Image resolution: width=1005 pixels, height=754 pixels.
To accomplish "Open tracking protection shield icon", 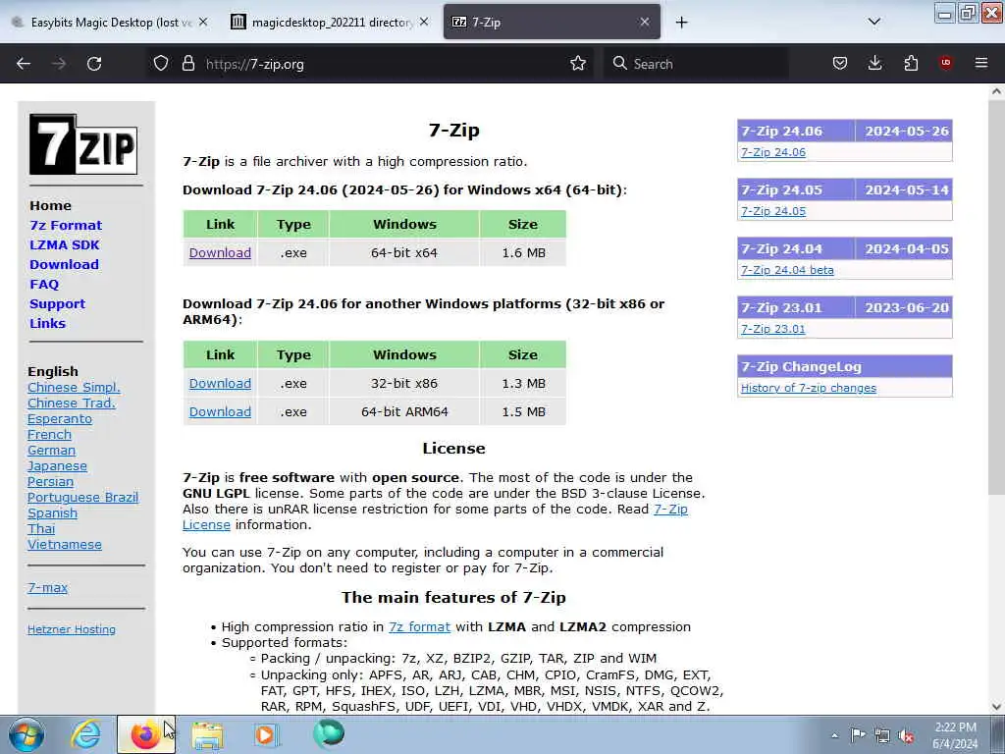I will 161,64.
